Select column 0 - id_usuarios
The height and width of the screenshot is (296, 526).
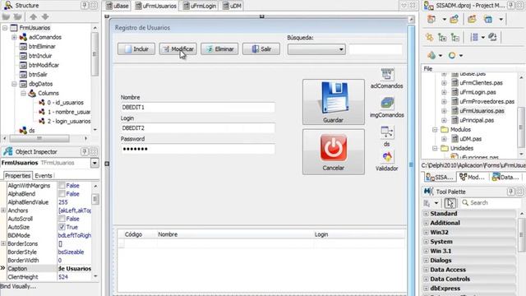66,103
